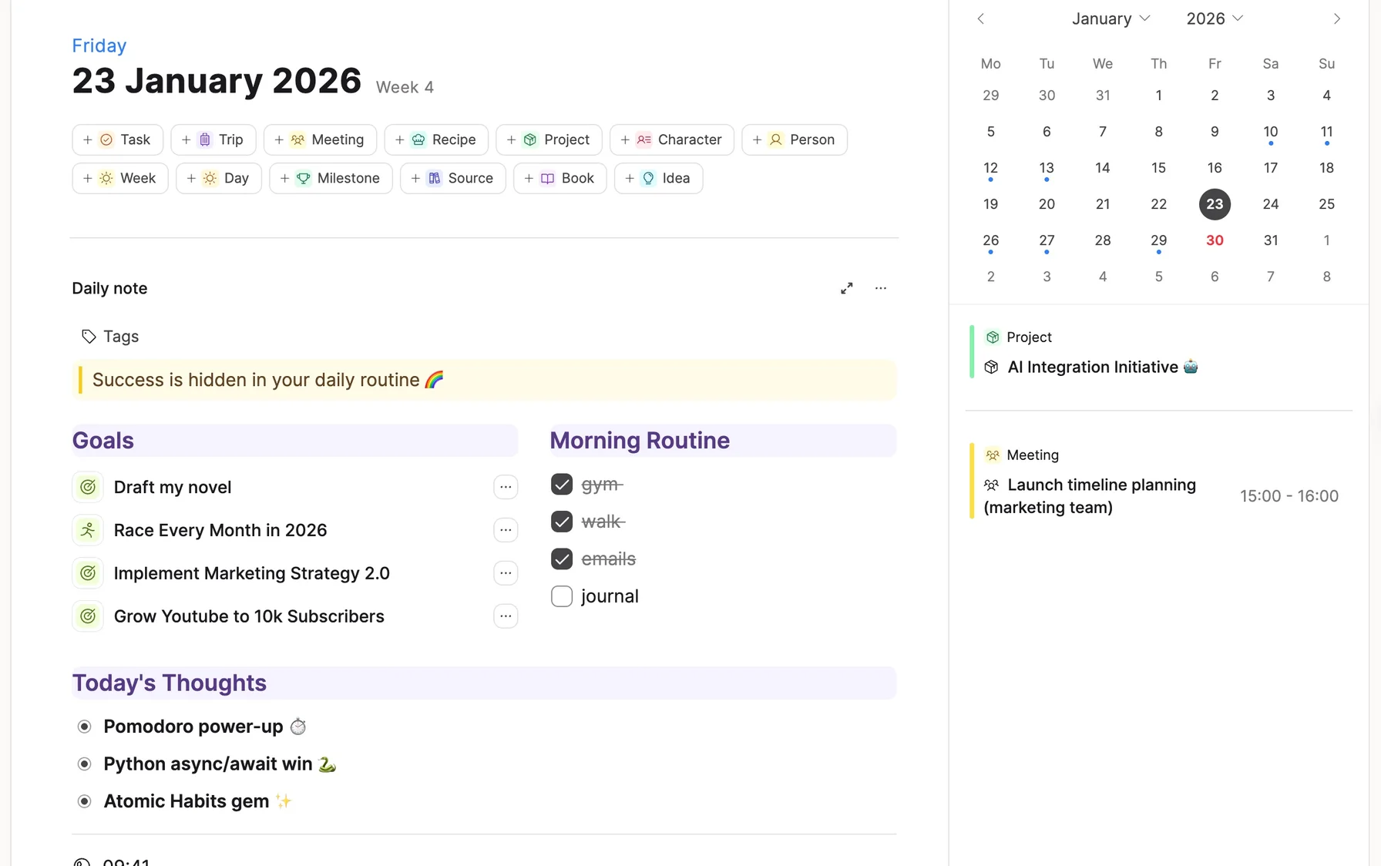Select January 12 in the calendar

click(991, 168)
